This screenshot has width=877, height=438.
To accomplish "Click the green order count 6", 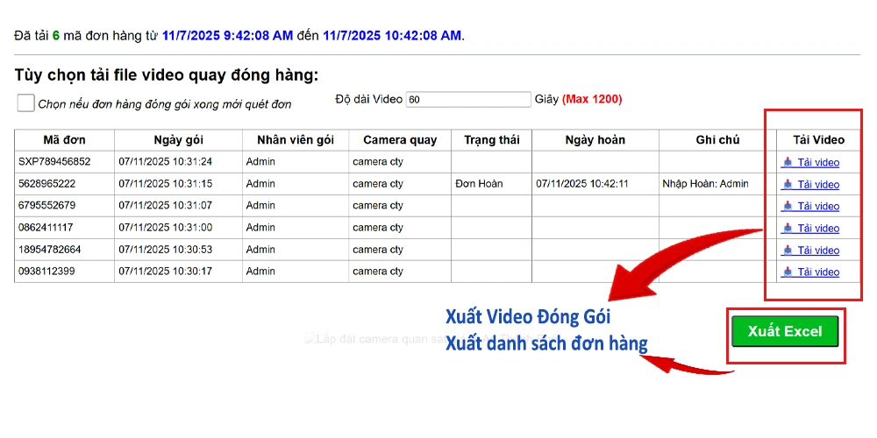I will 55,36.
